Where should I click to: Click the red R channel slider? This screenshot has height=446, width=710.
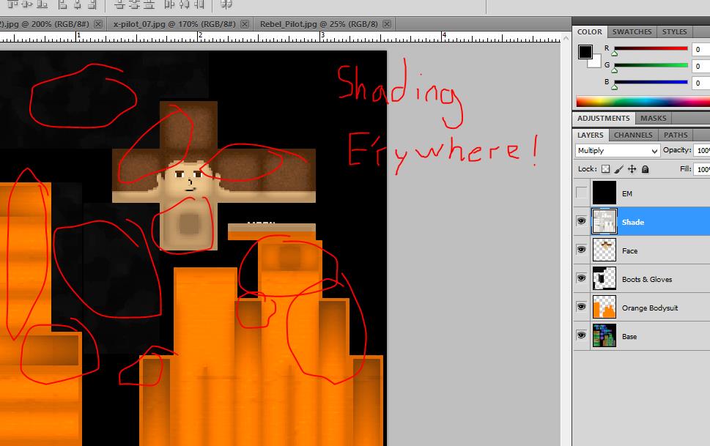click(651, 49)
